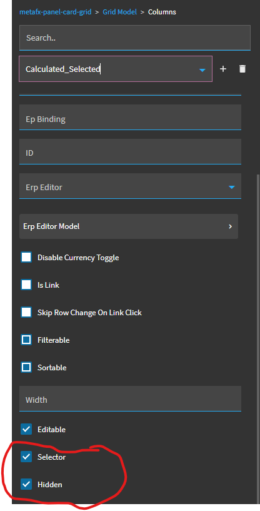
Task: Toggle the Sortable checkbox
Action: click(26, 367)
